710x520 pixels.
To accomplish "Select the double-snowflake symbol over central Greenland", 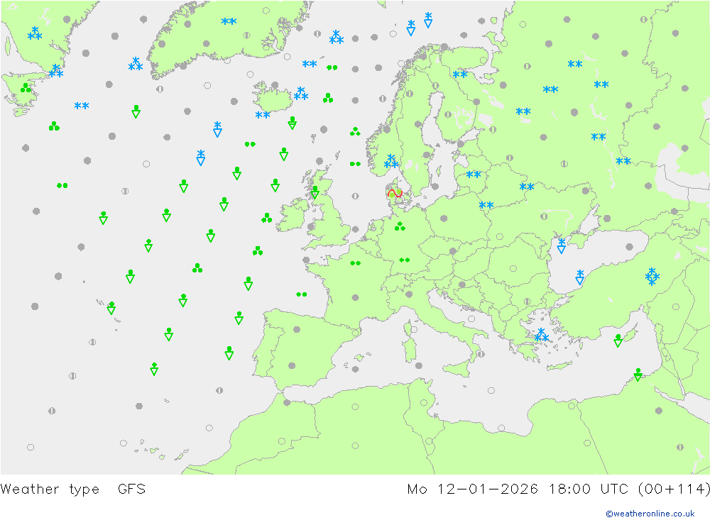I will 229,21.
